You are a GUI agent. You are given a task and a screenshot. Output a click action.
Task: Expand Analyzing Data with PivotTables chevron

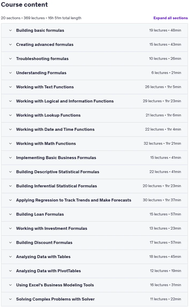(10, 271)
